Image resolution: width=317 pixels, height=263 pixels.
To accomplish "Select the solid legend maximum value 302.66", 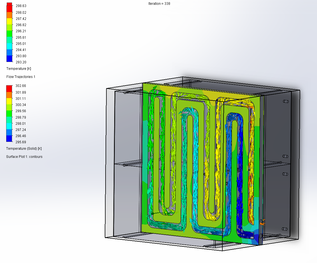I will (21, 86).
